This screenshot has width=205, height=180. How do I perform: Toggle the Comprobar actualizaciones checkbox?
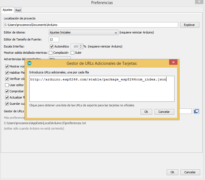click(7, 91)
